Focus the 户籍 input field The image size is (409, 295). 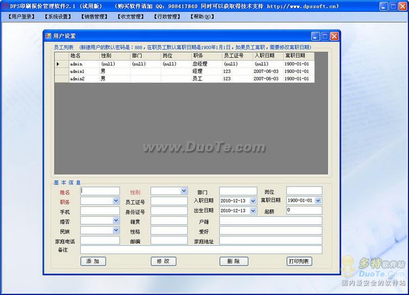tap(271, 221)
